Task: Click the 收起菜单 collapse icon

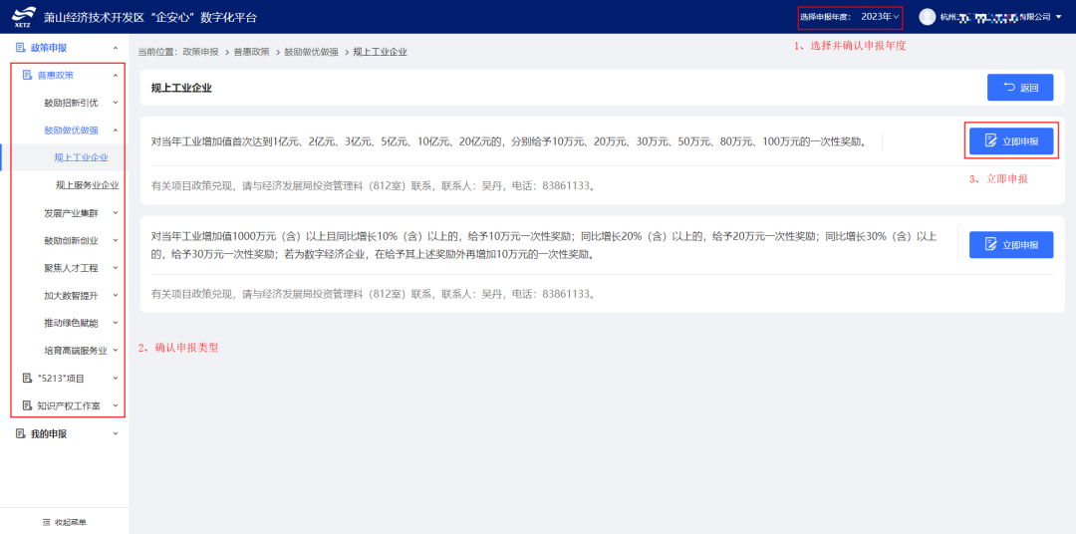Action: (47, 523)
